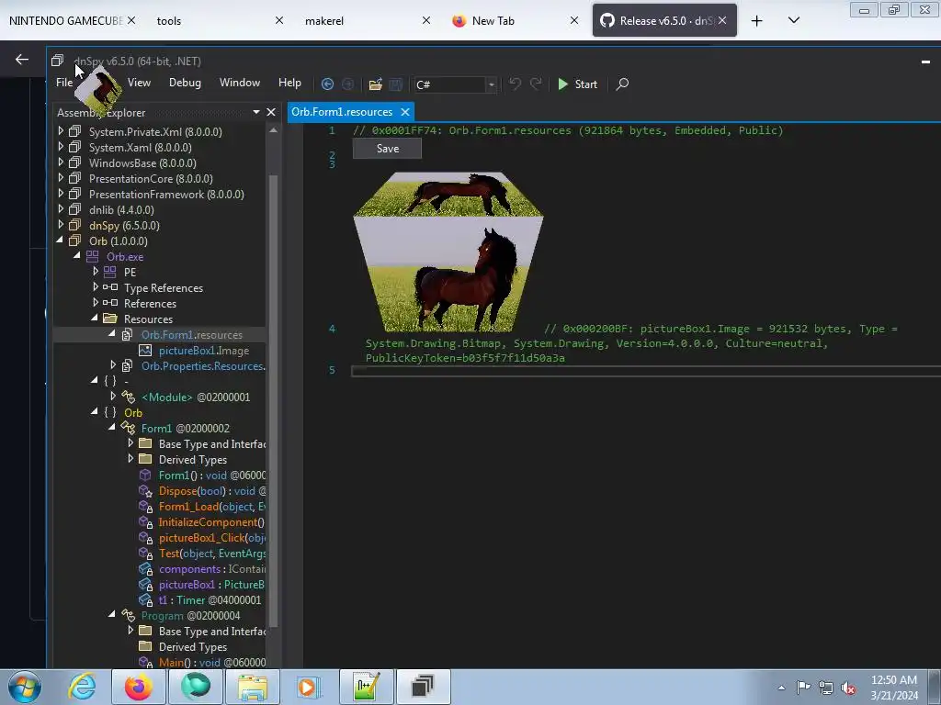Open Notepad++ from the taskbar
Image resolution: width=941 pixels, height=705 pixels.
366,687
